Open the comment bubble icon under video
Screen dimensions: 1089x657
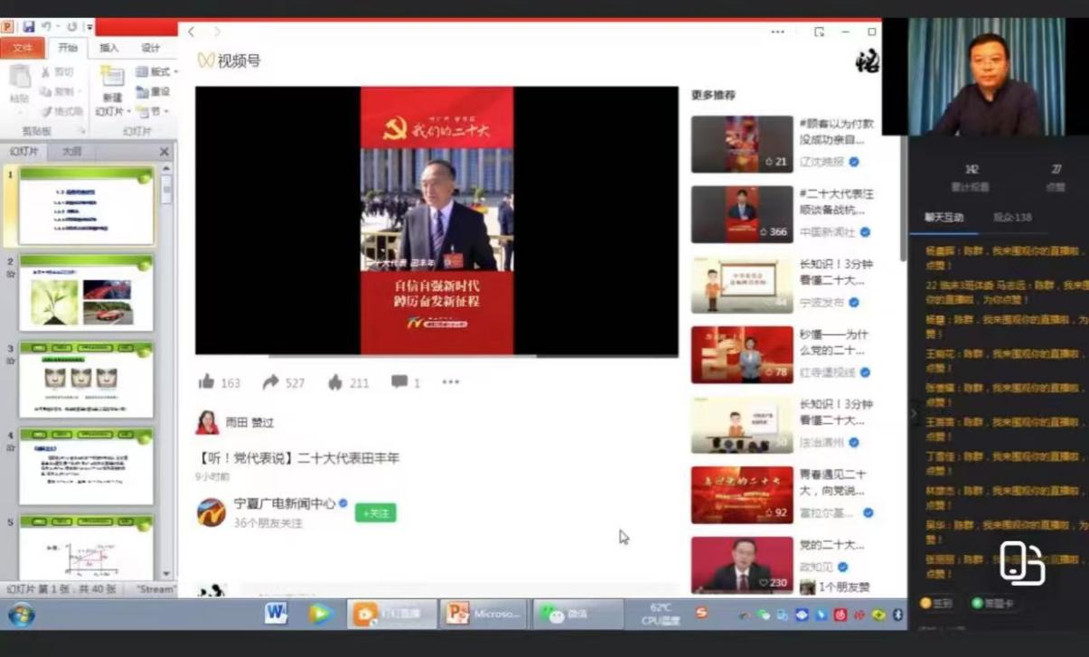[x=399, y=382]
